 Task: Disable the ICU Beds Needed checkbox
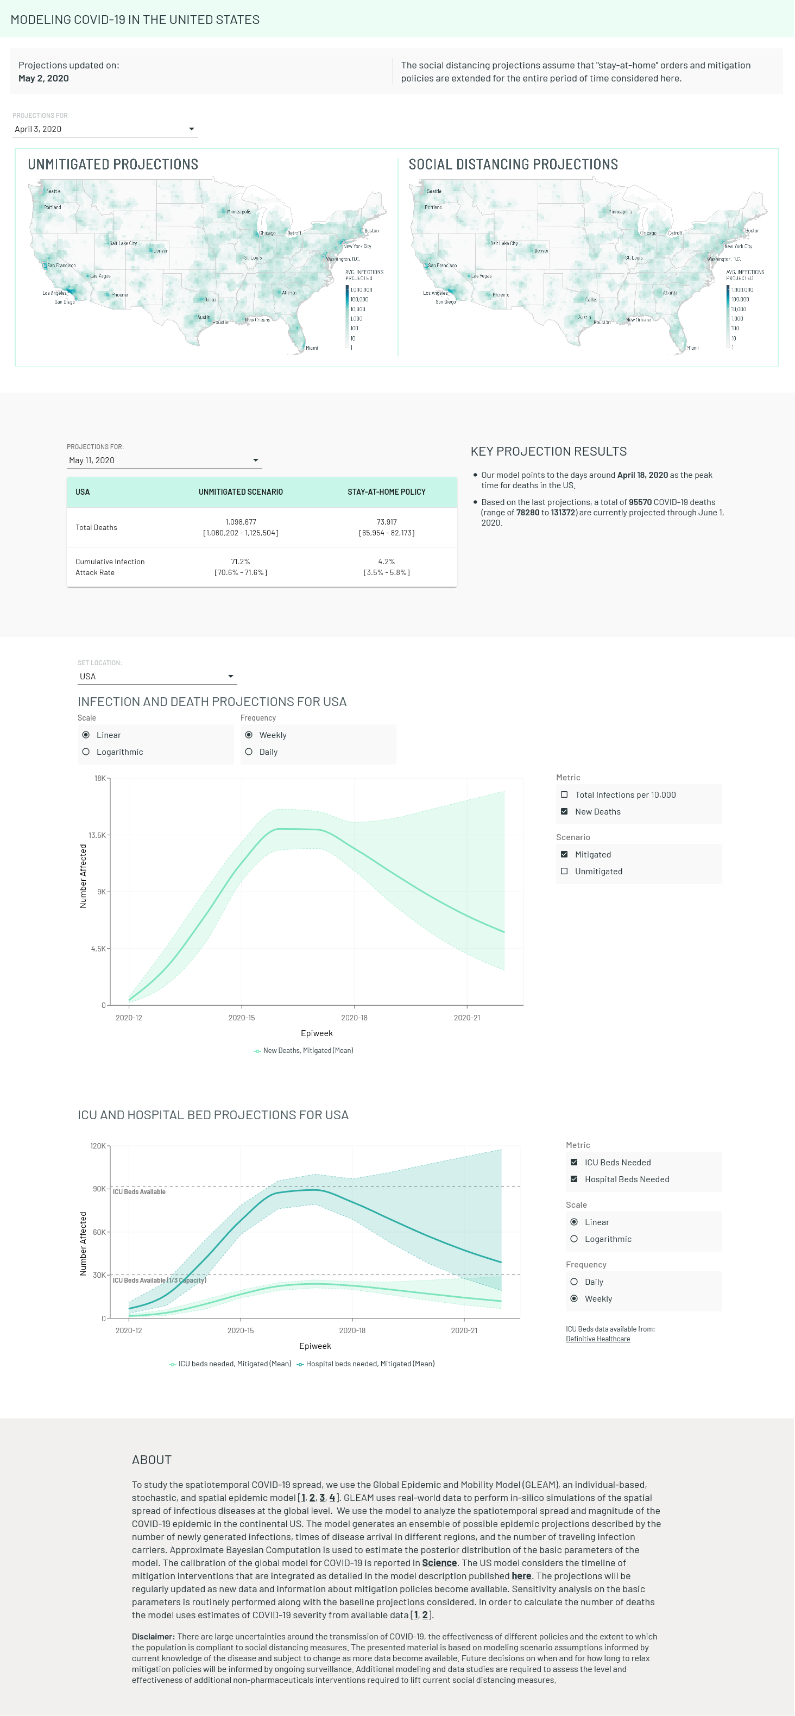(574, 1163)
